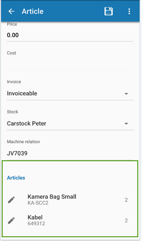Click quantity 2 beside Kamera Bag Small
Viewport: 142px width, 241px height.
point(126,200)
